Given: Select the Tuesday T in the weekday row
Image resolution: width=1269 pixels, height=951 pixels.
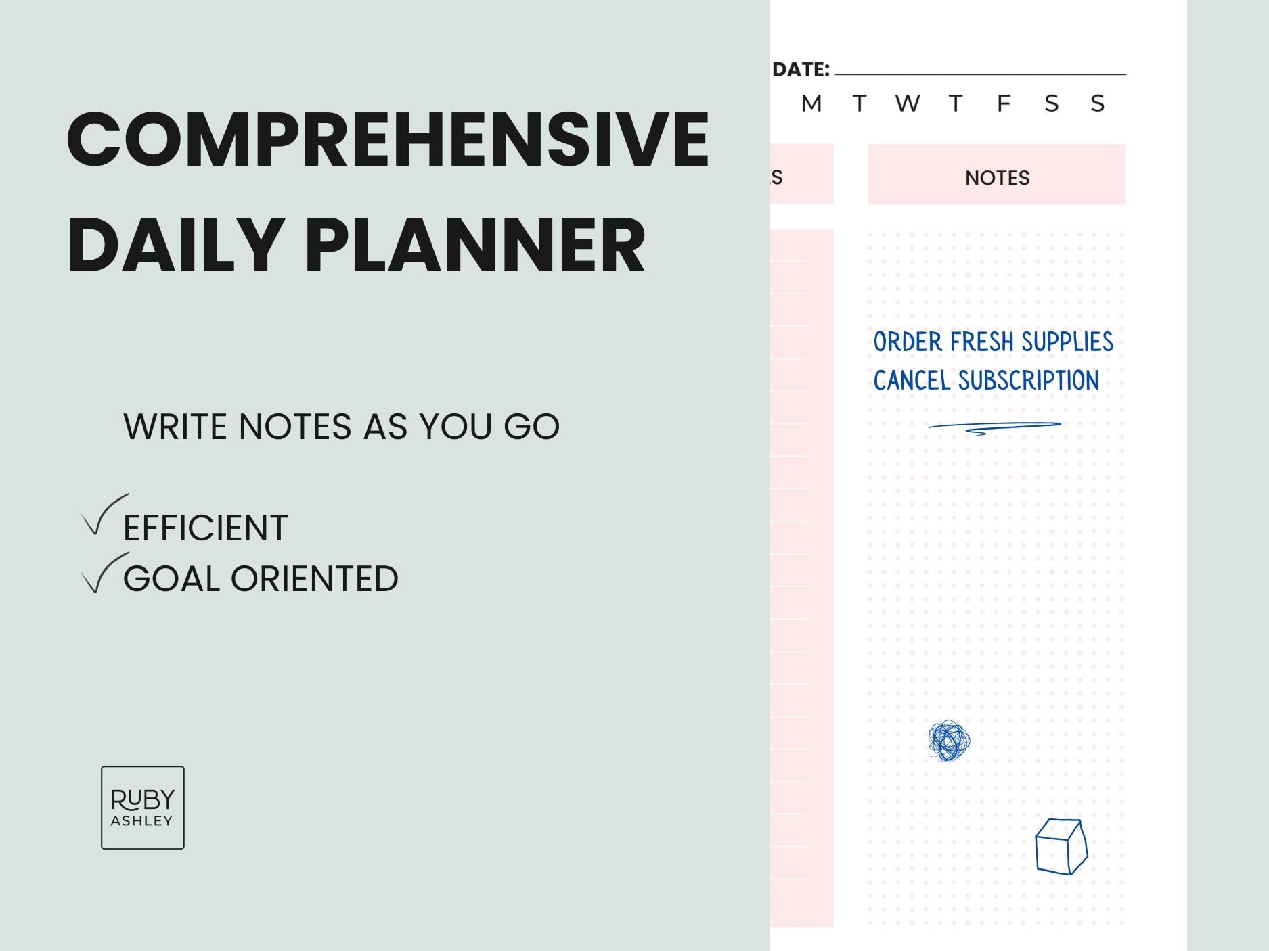Looking at the screenshot, I should (x=859, y=103).
